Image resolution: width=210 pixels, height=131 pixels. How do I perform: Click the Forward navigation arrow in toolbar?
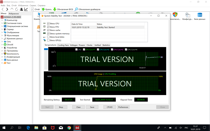click(7, 9)
